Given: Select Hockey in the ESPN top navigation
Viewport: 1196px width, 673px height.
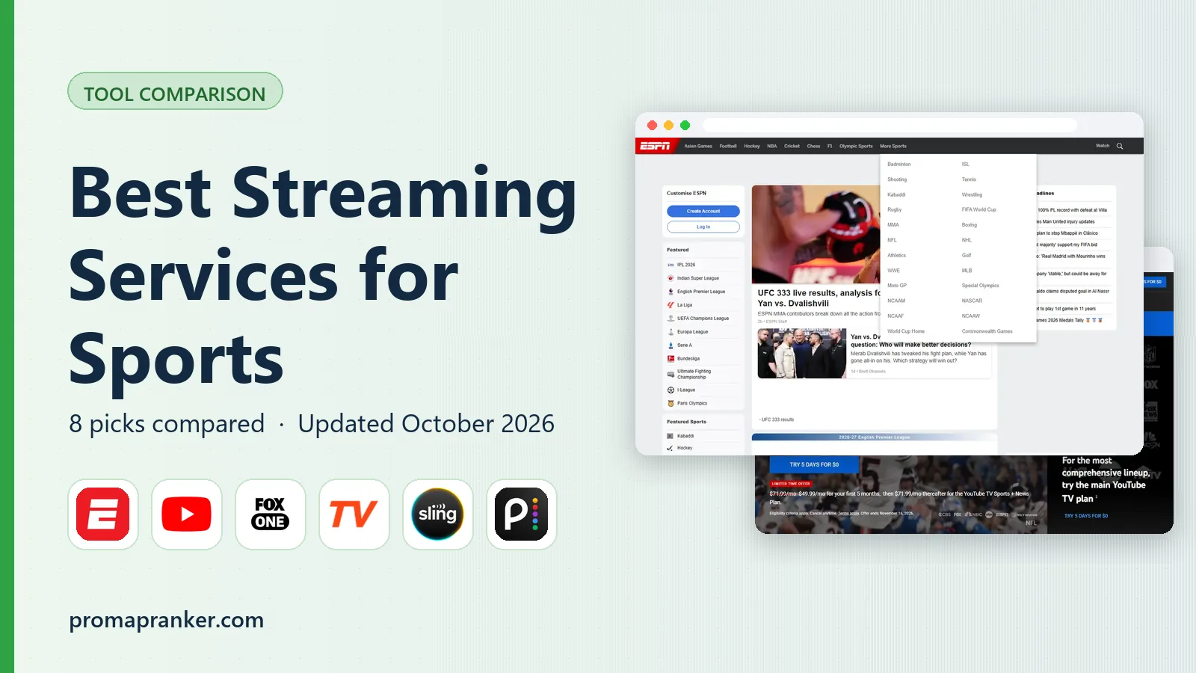Looking at the screenshot, I should point(752,146).
